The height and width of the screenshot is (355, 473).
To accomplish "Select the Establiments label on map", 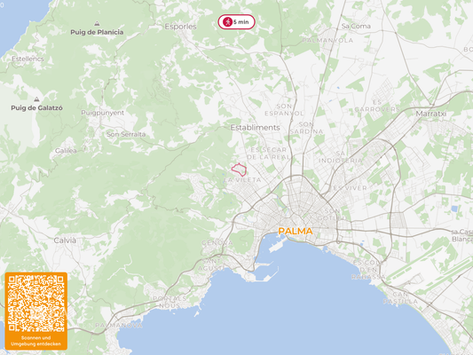I will [x=256, y=128].
